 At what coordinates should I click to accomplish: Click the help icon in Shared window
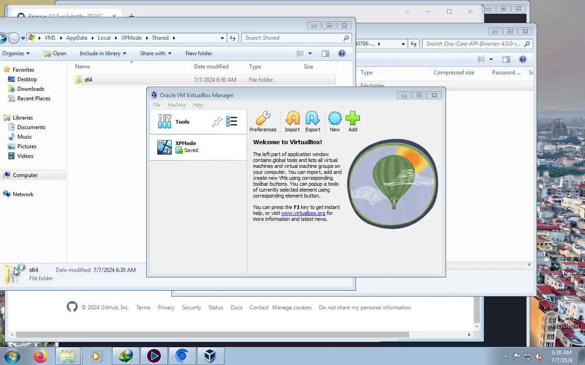(341, 53)
